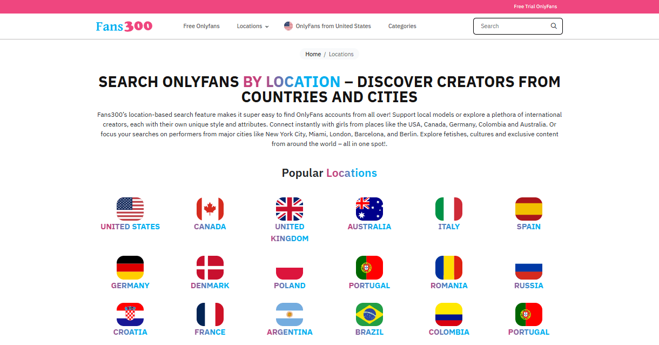Click the Fans300 logo

click(x=124, y=26)
